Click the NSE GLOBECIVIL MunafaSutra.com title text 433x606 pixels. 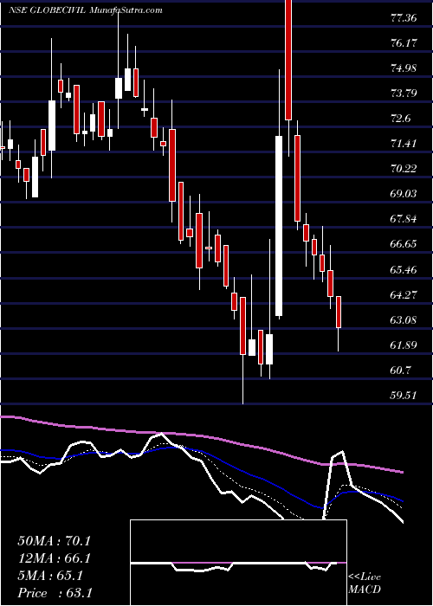86,10
